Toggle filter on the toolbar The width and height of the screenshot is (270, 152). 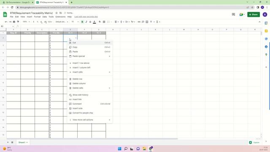pyautogui.click(x=151, y=22)
